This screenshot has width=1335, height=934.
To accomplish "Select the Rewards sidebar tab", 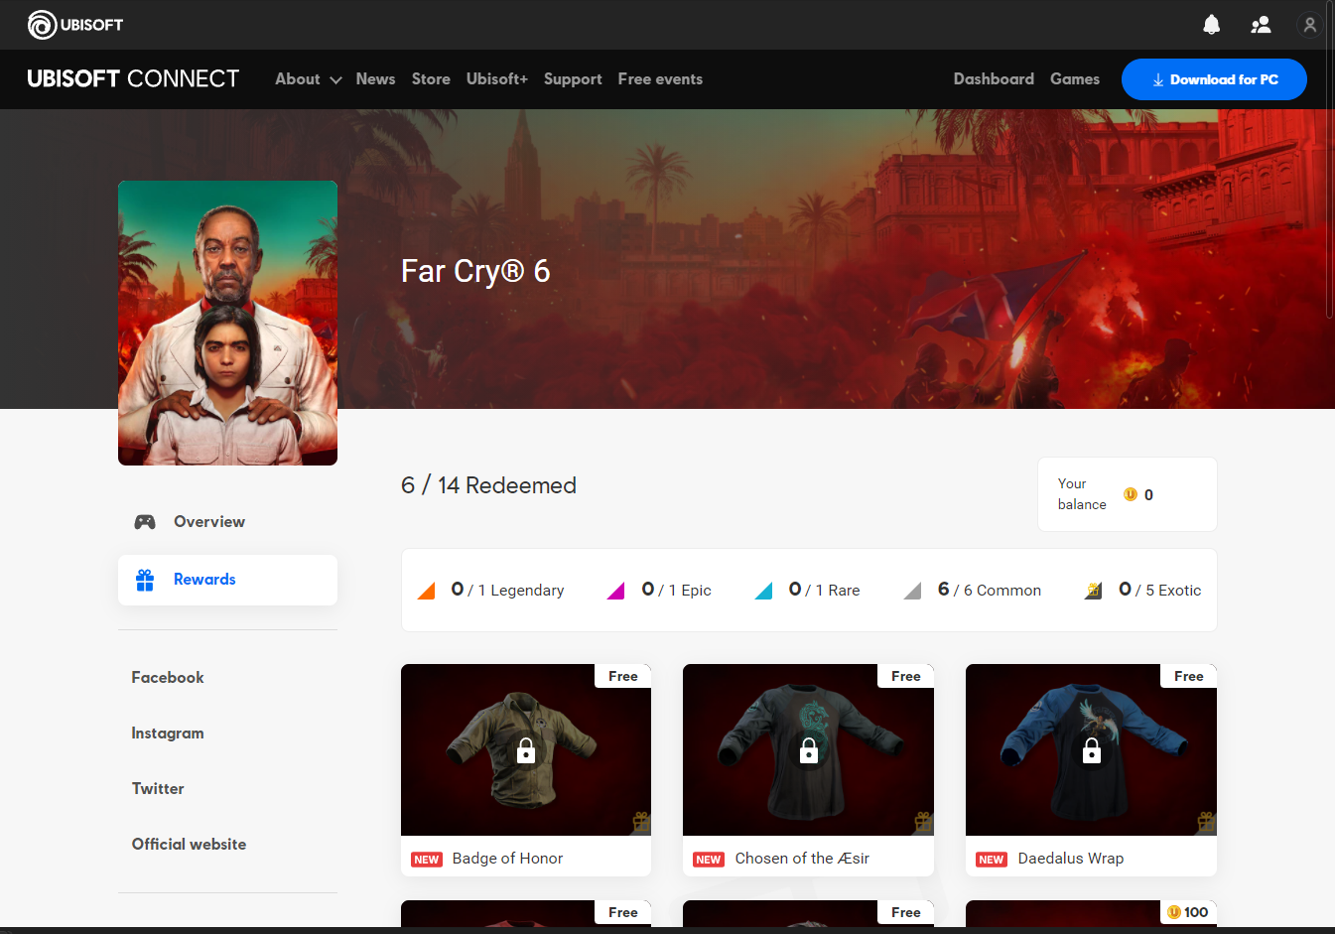I will (227, 580).
